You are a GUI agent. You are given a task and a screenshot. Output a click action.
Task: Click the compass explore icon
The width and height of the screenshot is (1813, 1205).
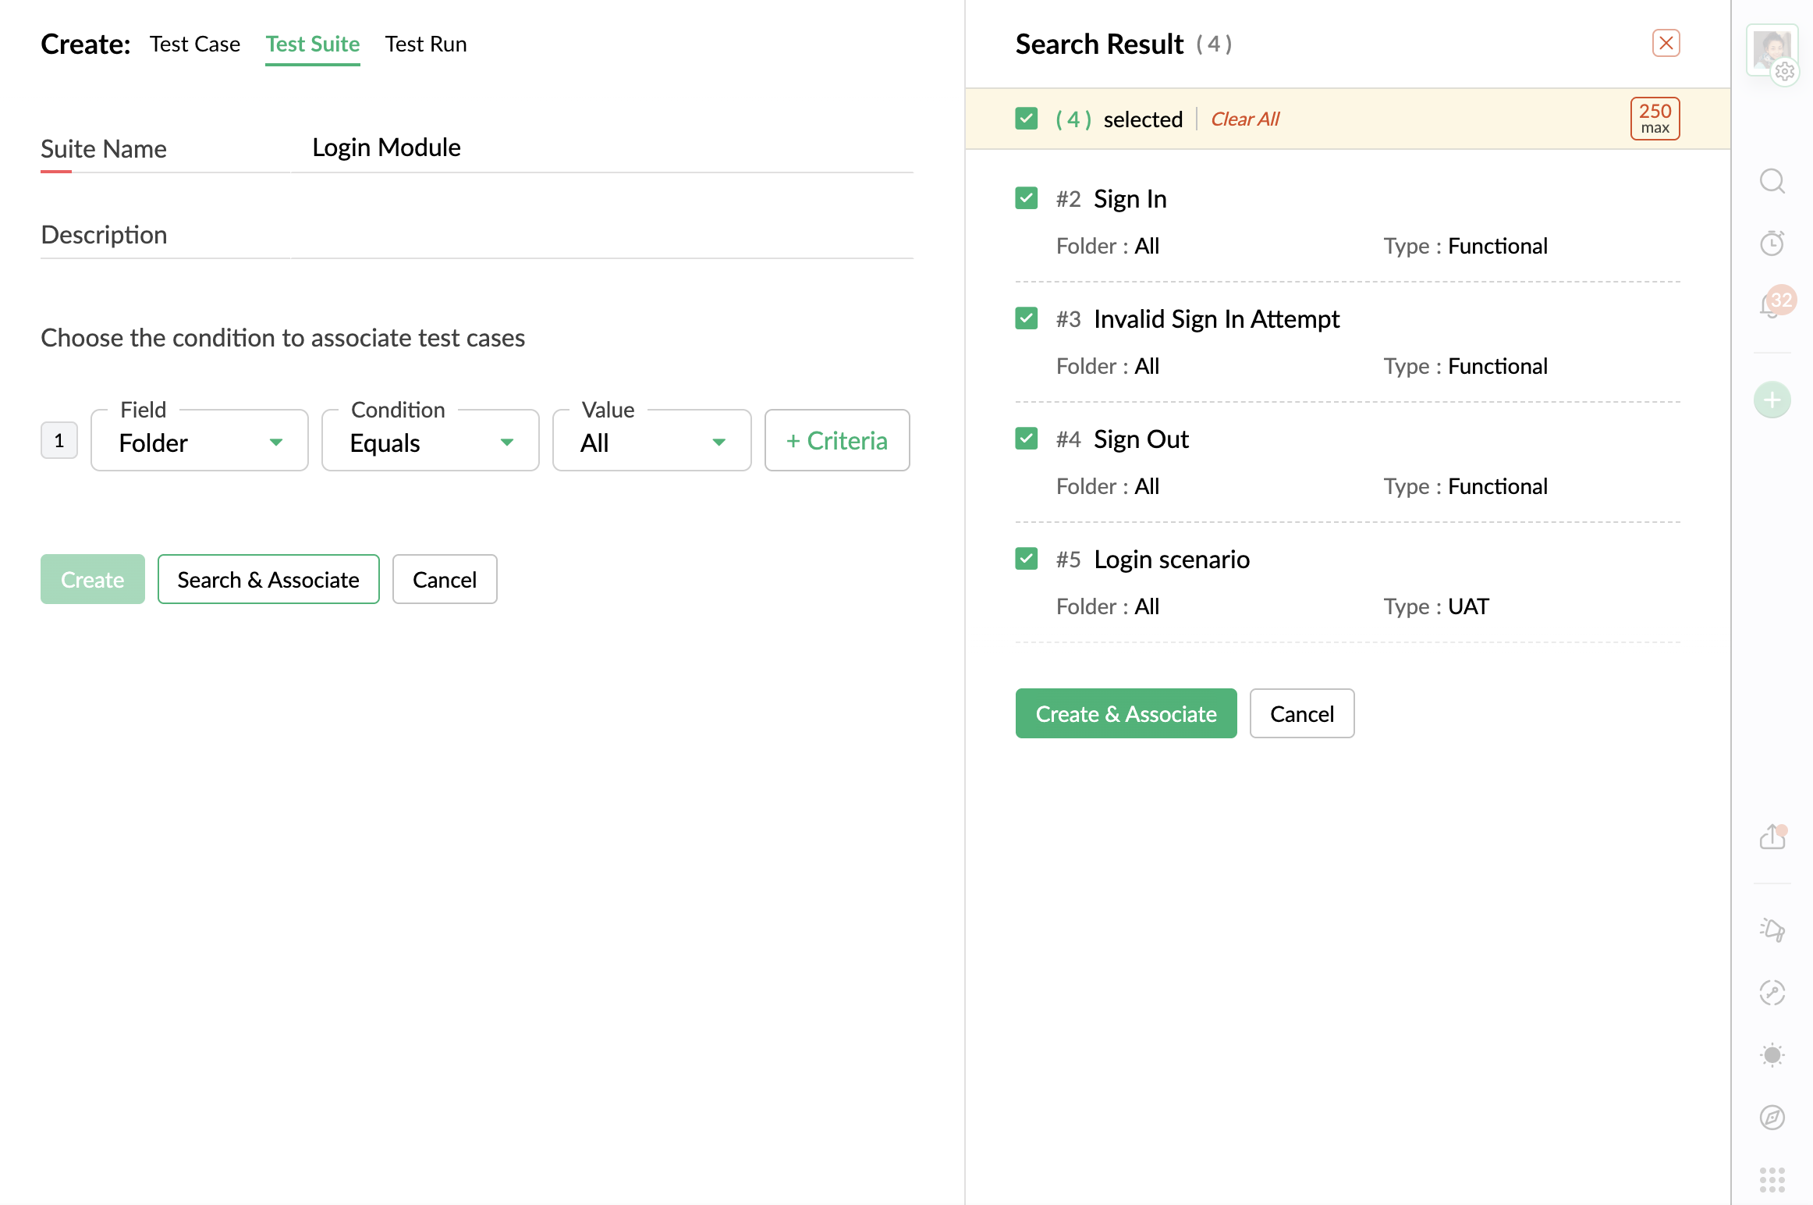click(x=1772, y=1117)
